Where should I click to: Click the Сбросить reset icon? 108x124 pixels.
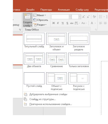coord(35,20)
